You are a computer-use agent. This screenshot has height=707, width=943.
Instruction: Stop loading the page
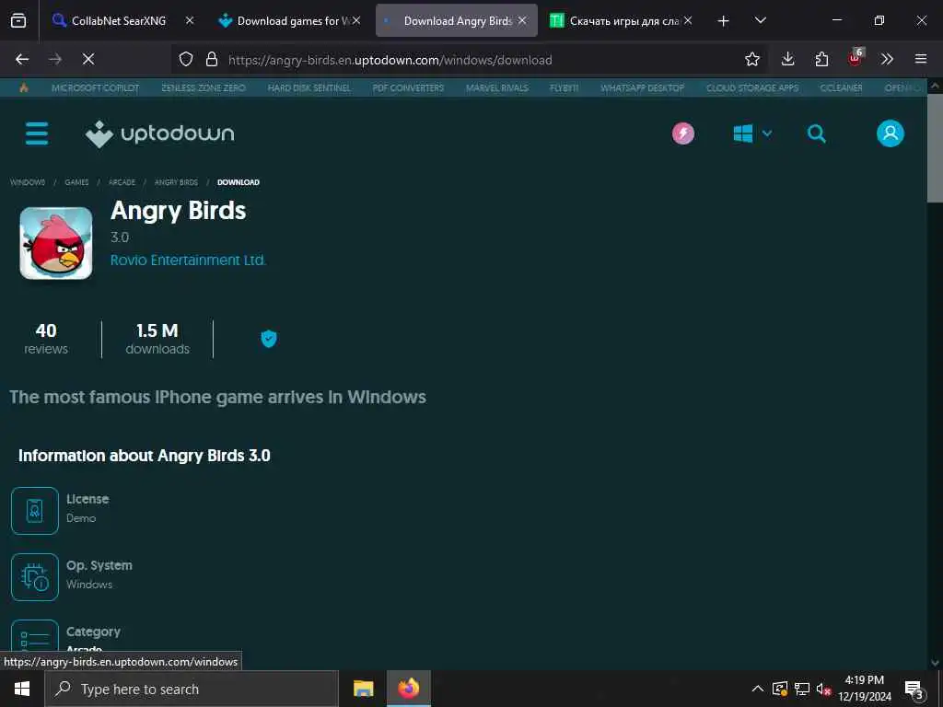point(87,59)
